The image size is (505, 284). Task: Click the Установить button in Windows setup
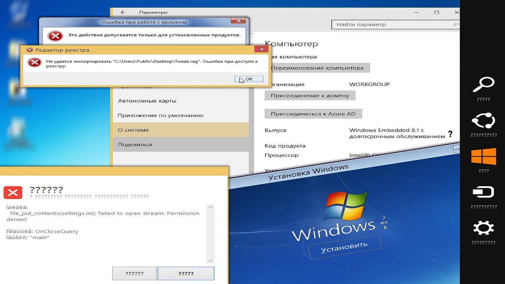click(344, 247)
